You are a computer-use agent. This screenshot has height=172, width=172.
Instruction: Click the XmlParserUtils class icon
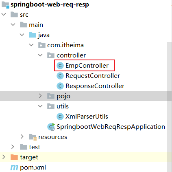(60, 117)
